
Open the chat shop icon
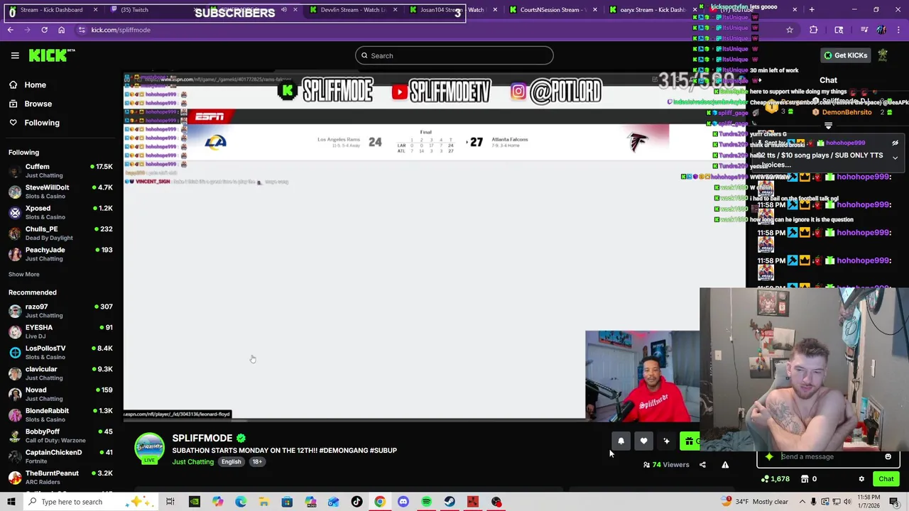[805, 479]
